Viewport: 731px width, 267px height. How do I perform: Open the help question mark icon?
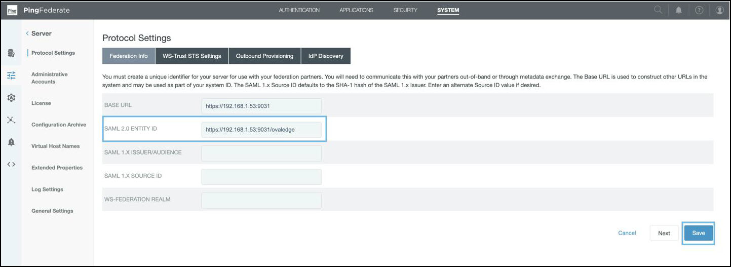point(699,10)
